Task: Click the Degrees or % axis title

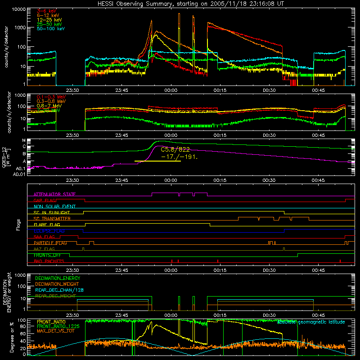Action: click(12, 337)
